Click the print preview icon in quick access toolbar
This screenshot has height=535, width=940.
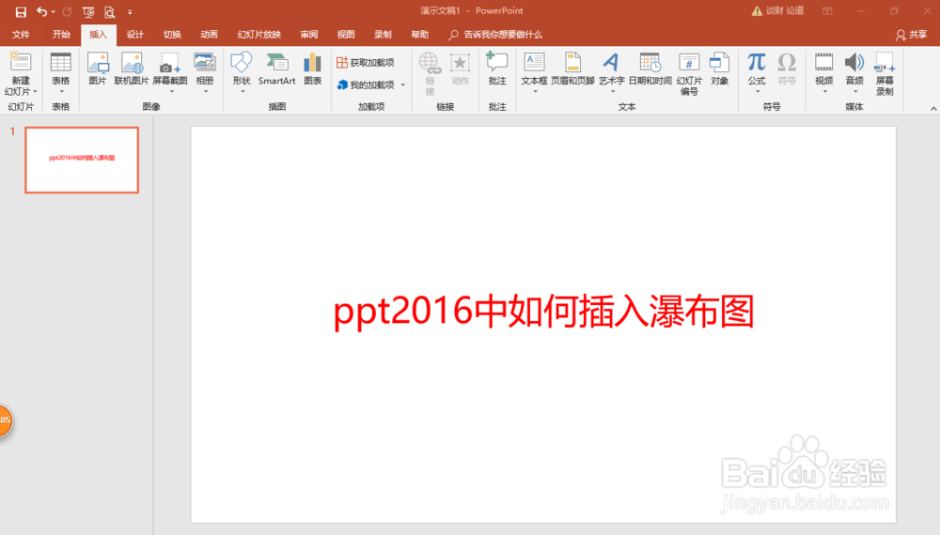coord(110,12)
